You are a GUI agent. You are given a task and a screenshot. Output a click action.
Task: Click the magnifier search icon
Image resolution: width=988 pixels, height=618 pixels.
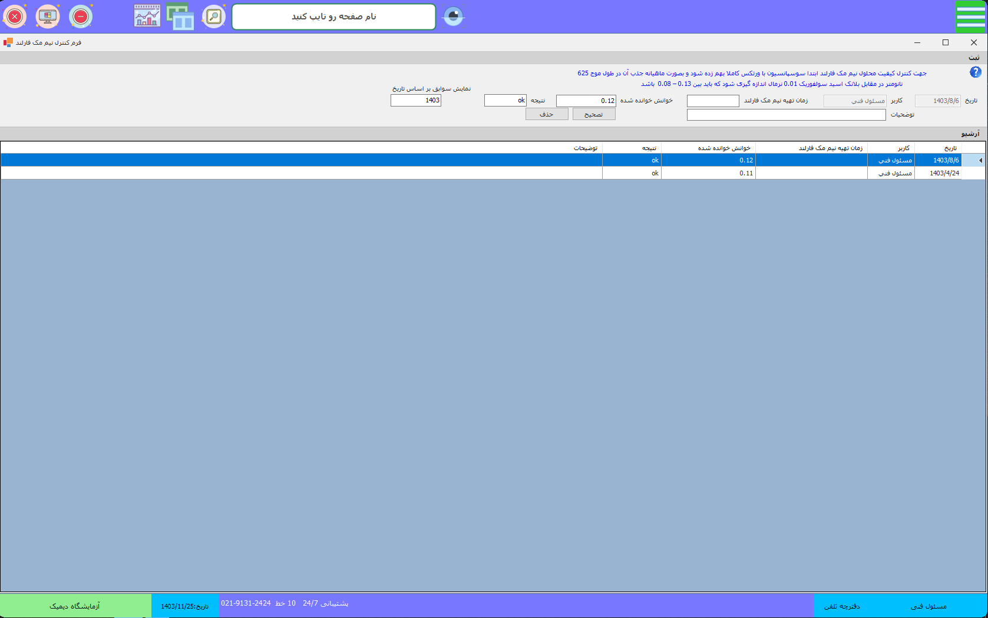tap(214, 16)
